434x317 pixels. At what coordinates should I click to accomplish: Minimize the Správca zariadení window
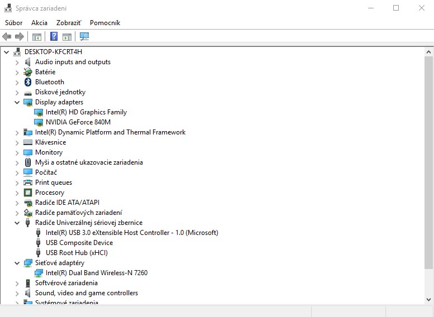pyautogui.click(x=371, y=8)
